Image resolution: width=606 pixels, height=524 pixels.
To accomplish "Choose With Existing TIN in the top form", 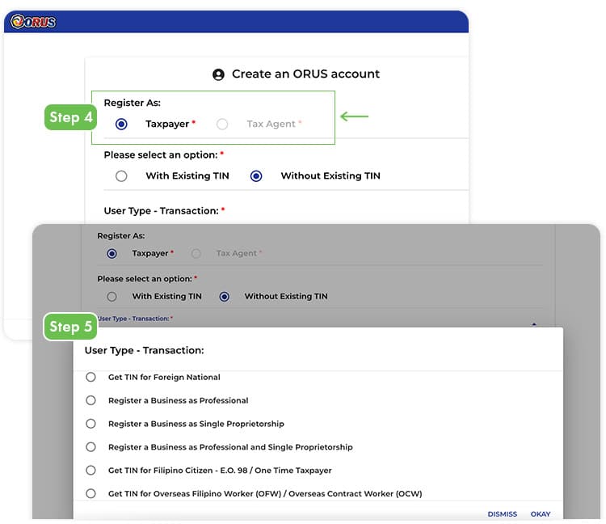I will point(121,176).
